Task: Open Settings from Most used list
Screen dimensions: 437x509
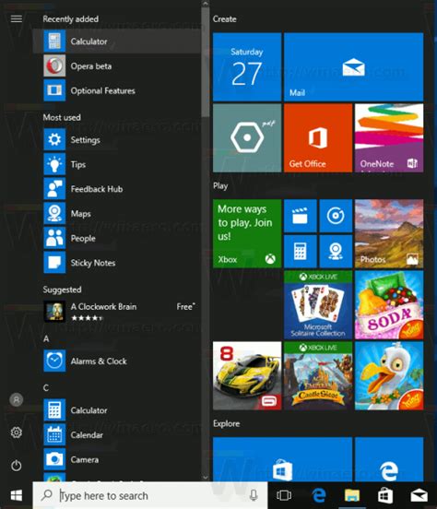Action: pos(117,139)
